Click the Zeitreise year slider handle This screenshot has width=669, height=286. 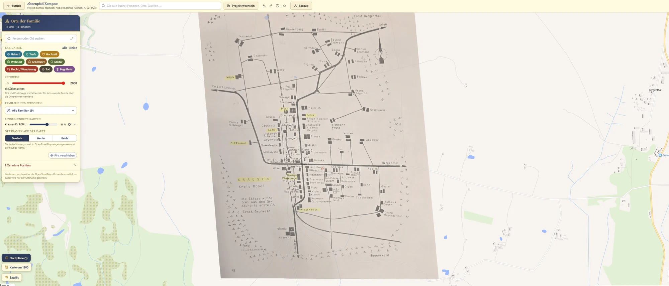coord(63,83)
